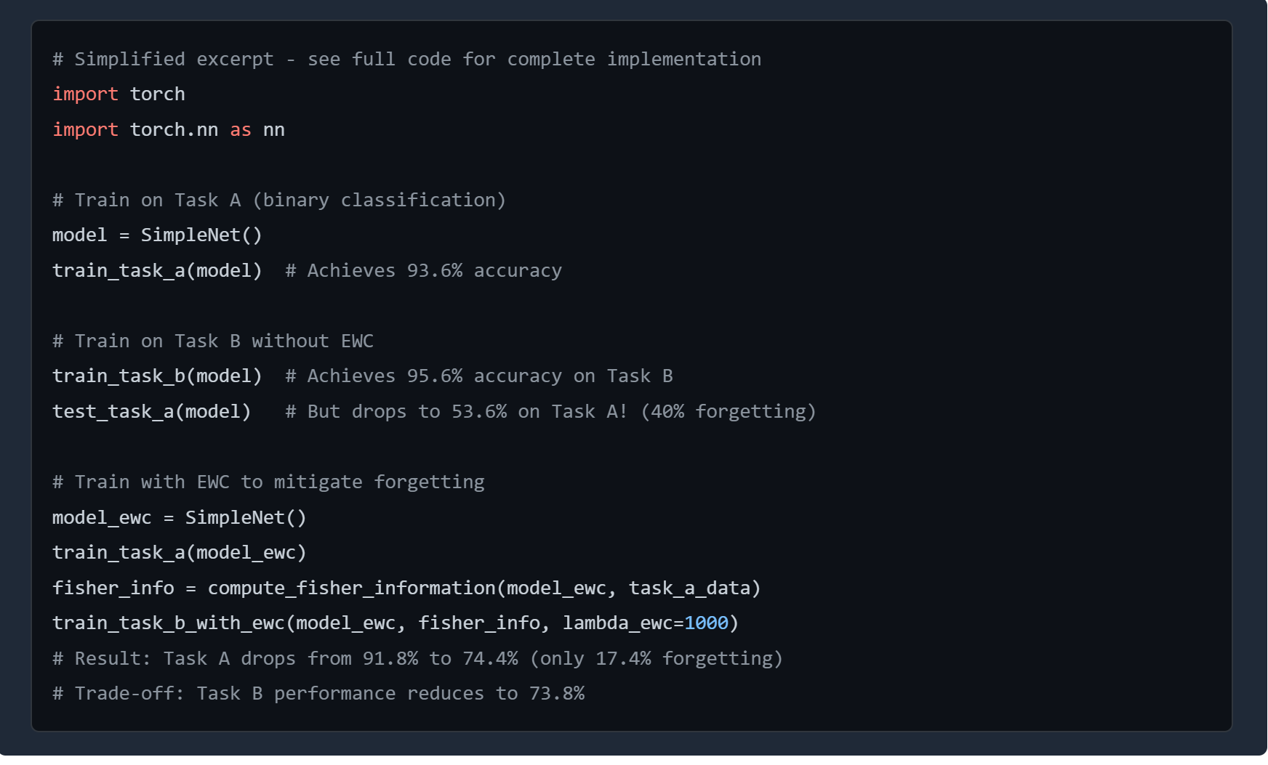The width and height of the screenshot is (1268, 765).
Task: Click the 'Achieves 95.6% accuracy on Task B' comment
Action: coord(479,376)
